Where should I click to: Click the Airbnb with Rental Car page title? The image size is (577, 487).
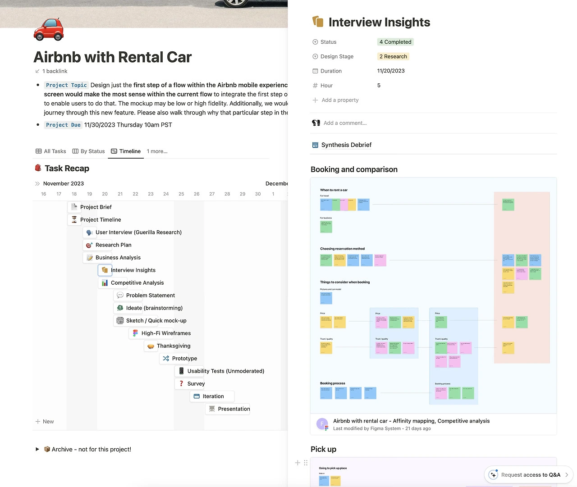(113, 57)
